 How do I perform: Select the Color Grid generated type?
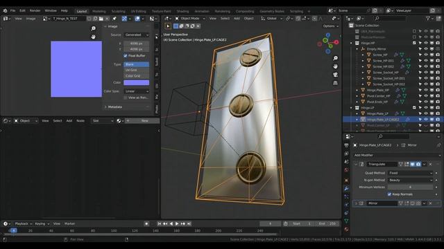137,76
